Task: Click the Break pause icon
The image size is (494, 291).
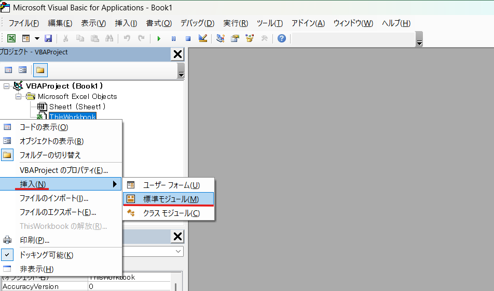Action: 174,38
